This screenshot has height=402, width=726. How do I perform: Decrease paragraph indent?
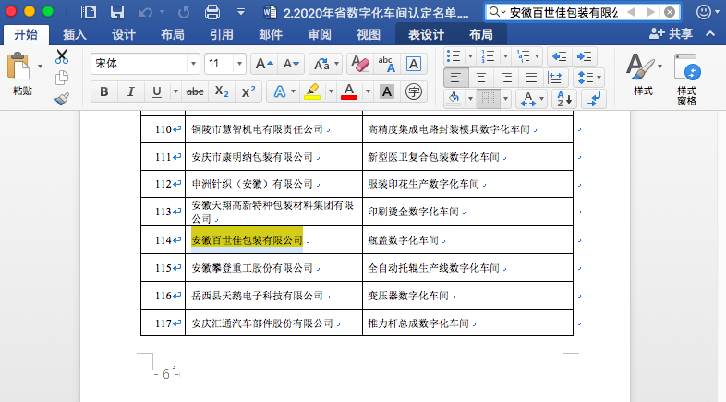[560, 56]
